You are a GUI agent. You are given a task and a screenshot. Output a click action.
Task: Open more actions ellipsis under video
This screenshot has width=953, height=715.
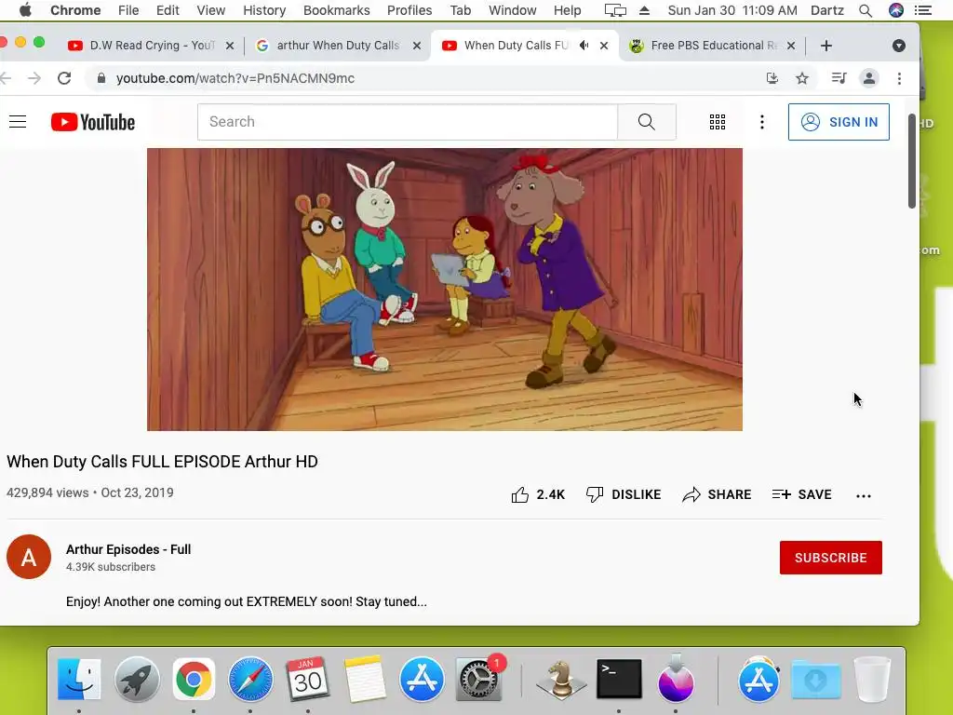864,496
